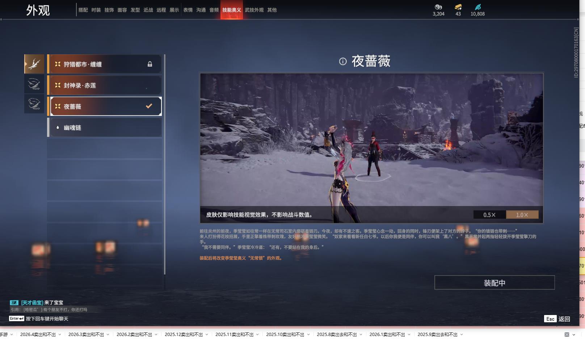Toggle the 1.0× preview speed

[x=522, y=214]
